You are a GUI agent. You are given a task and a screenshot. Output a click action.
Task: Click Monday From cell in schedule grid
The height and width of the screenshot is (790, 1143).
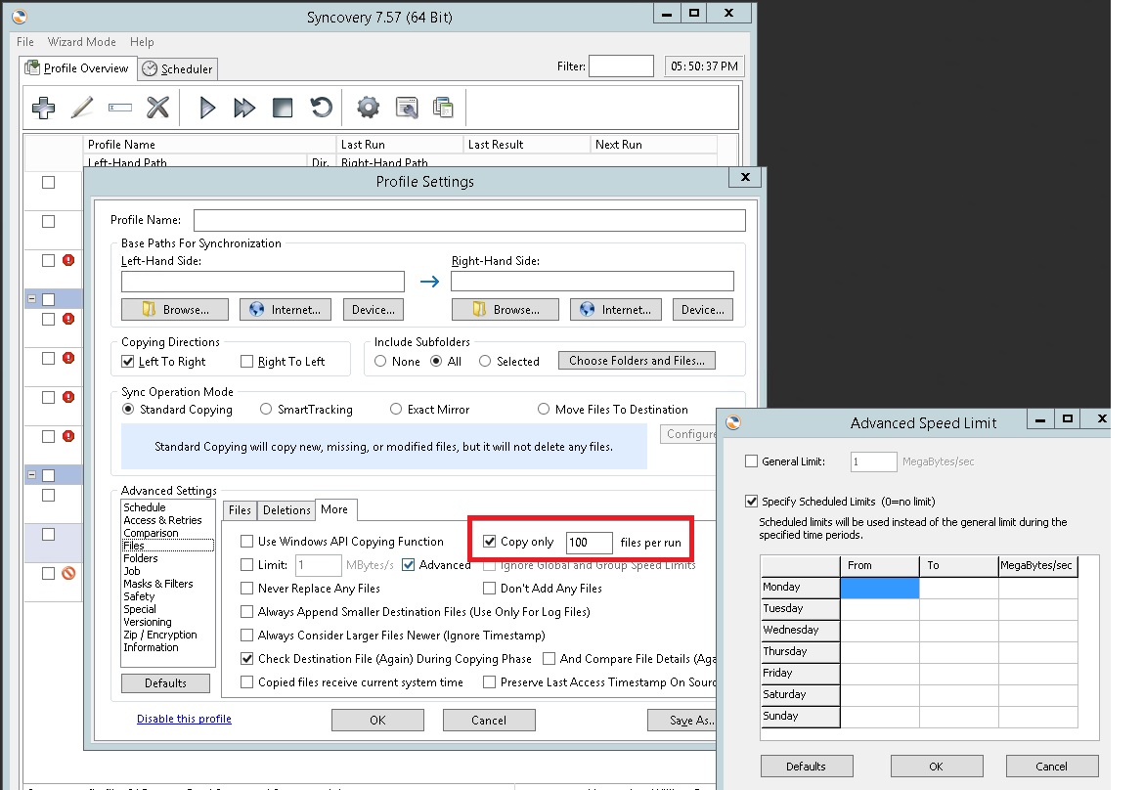tap(880, 588)
